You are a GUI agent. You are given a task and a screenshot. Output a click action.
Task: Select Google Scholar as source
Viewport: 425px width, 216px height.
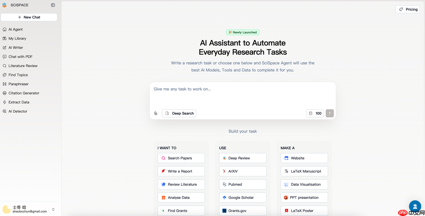tap(242, 197)
